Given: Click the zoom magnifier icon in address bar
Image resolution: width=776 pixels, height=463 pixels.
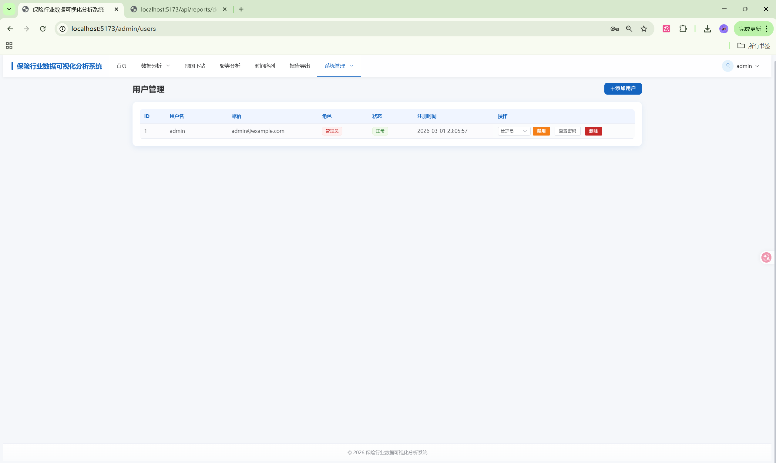Looking at the screenshot, I should pyautogui.click(x=629, y=29).
